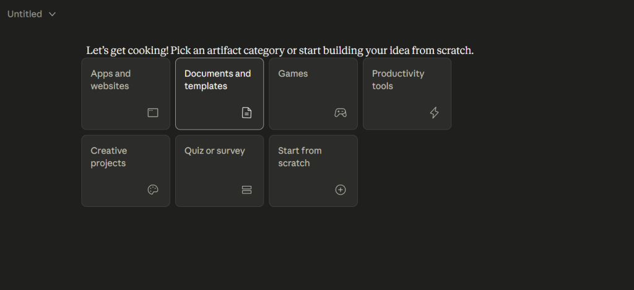Expand the chevron next to Untitled

point(52,14)
